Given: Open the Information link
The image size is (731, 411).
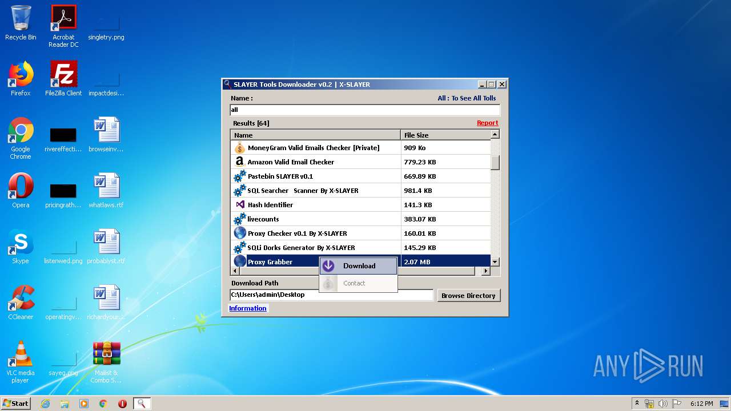Looking at the screenshot, I should tap(248, 308).
